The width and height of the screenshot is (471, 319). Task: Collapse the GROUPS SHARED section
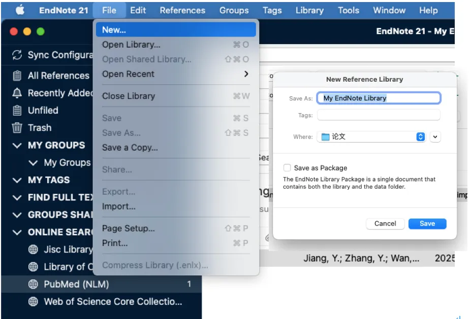point(17,215)
